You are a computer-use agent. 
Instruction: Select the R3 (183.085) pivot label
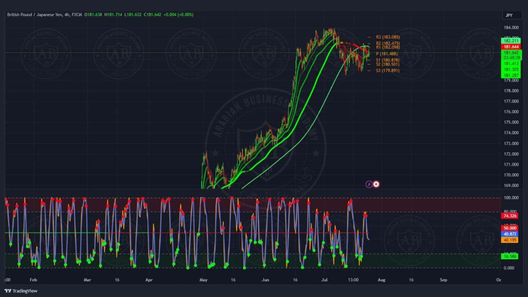pyautogui.click(x=388, y=37)
